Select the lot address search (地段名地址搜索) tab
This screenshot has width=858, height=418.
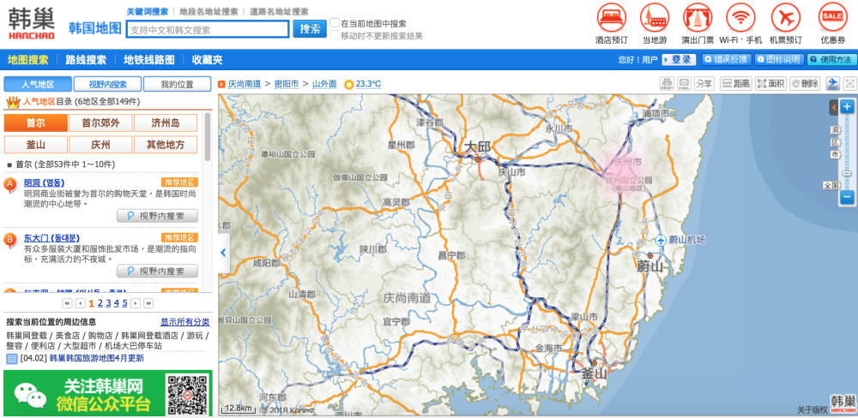208,11
